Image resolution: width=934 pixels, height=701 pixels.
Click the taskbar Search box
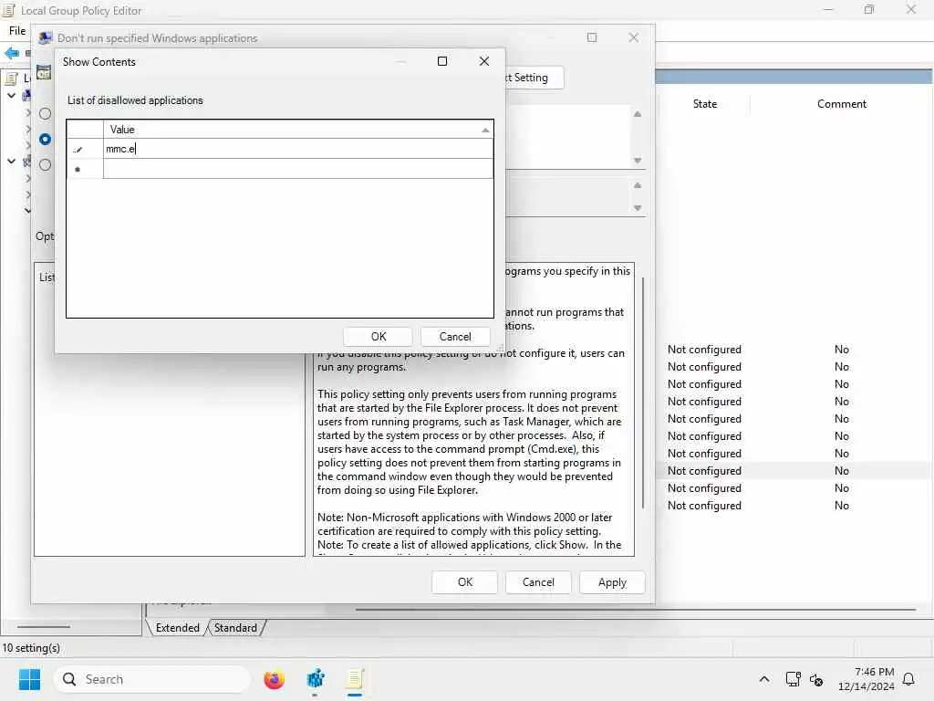tap(152, 679)
